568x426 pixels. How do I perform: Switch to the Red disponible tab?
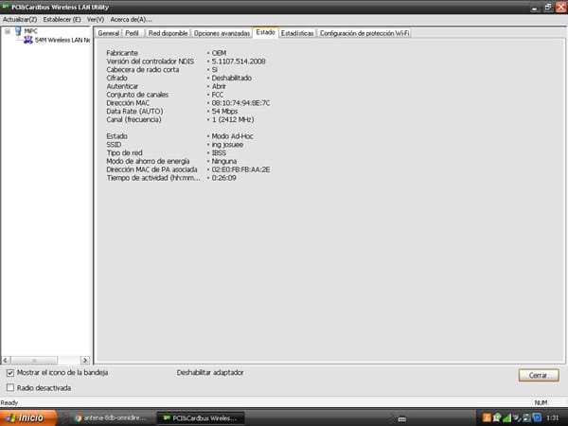(x=168, y=33)
